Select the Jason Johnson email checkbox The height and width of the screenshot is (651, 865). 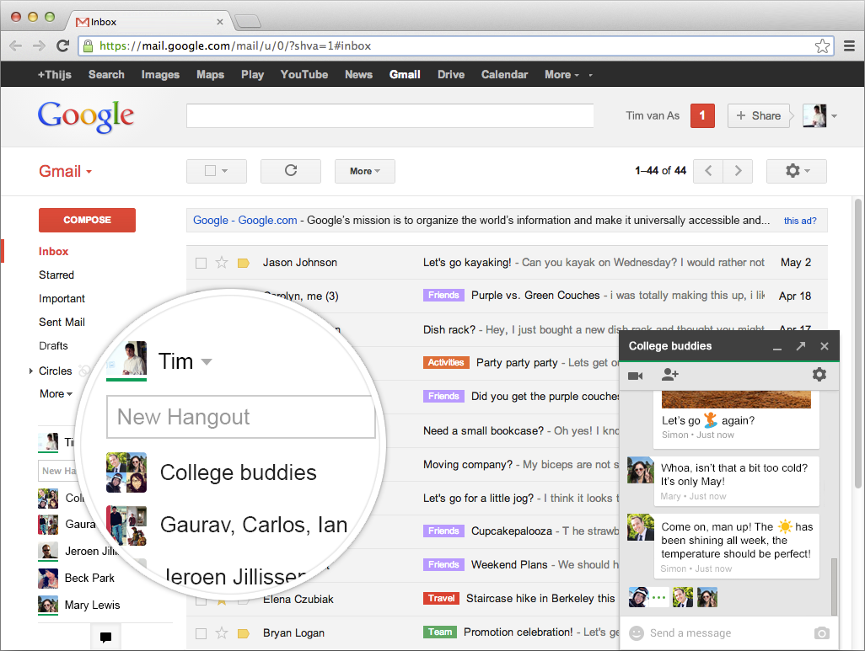pos(201,263)
